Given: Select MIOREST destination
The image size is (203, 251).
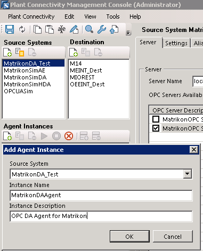Looking at the screenshot, I should (99, 77).
